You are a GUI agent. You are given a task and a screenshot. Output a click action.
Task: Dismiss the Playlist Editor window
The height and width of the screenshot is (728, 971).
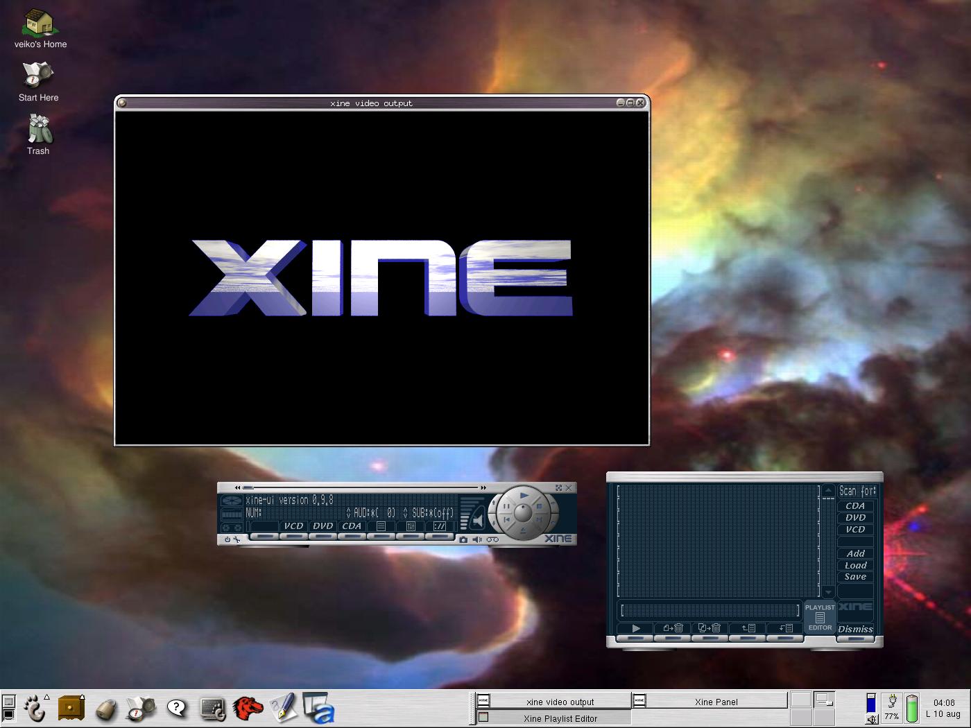(855, 630)
